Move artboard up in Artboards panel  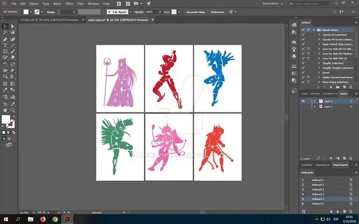coord(331,212)
